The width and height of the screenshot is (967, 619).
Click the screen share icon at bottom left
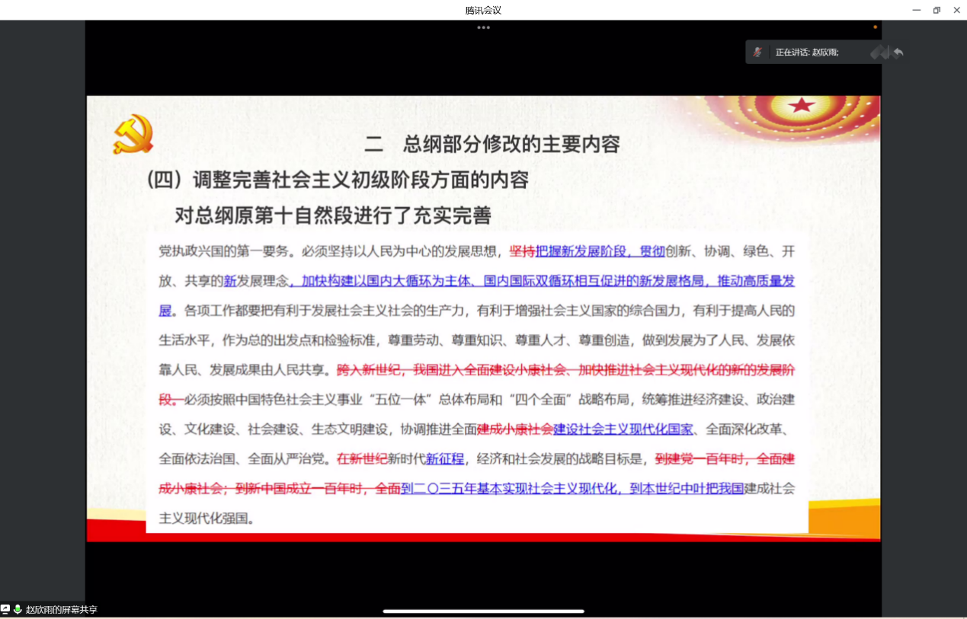point(5,609)
